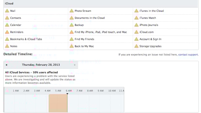Click the iTunes Match warning icon
201x113 pixels.
(x=136, y=18)
